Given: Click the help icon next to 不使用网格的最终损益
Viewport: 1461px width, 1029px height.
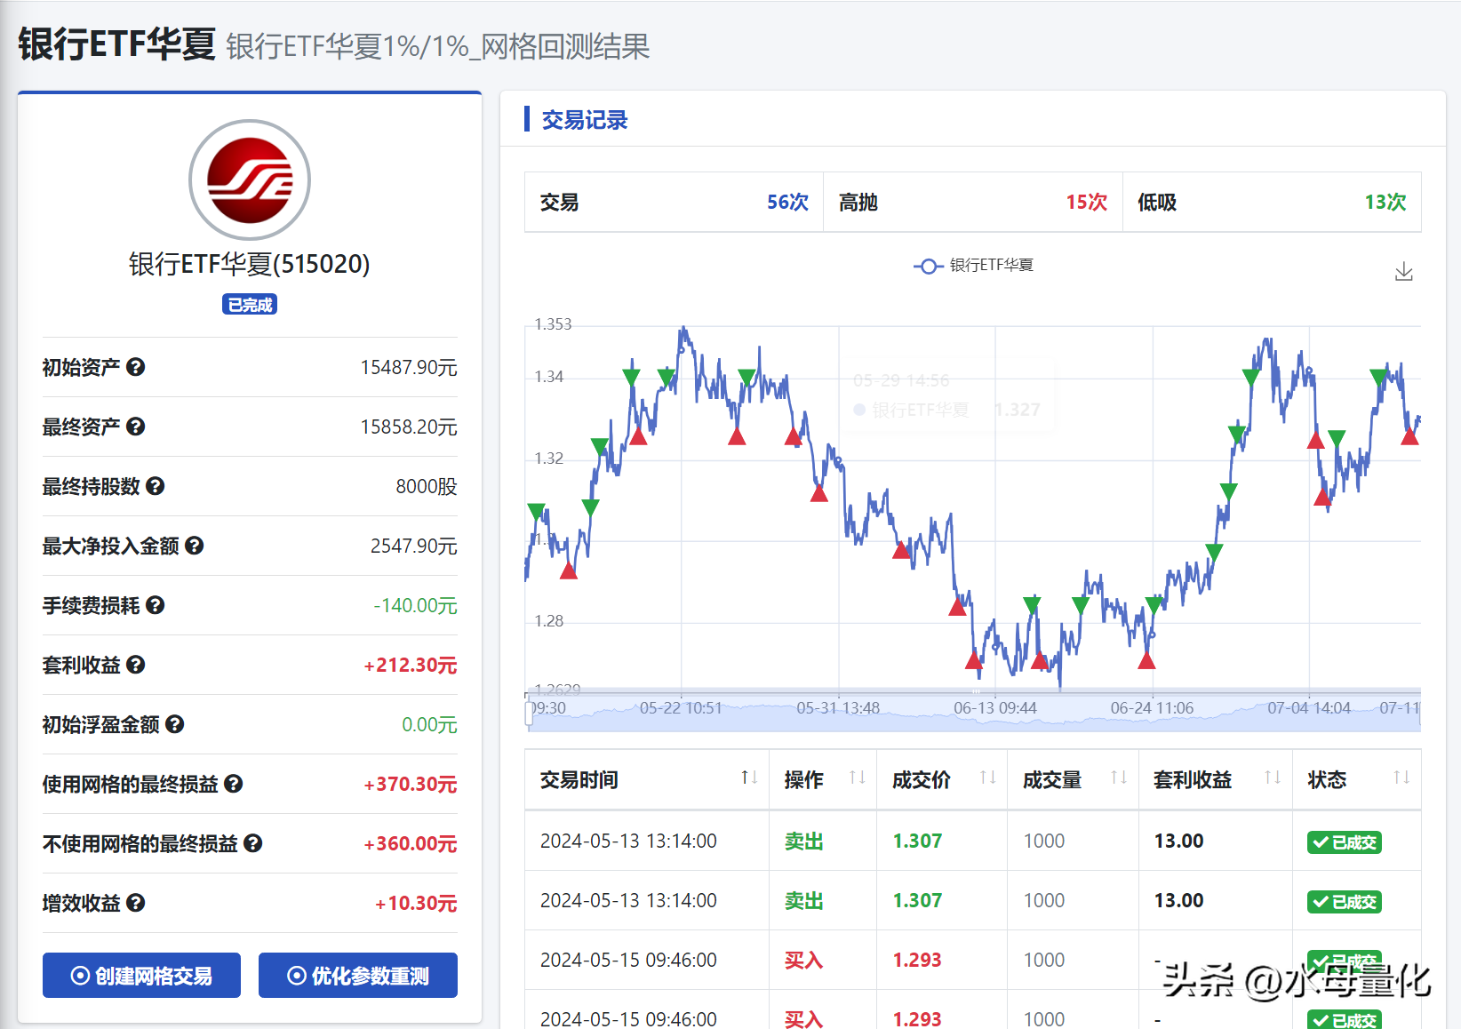Looking at the screenshot, I should [252, 843].
